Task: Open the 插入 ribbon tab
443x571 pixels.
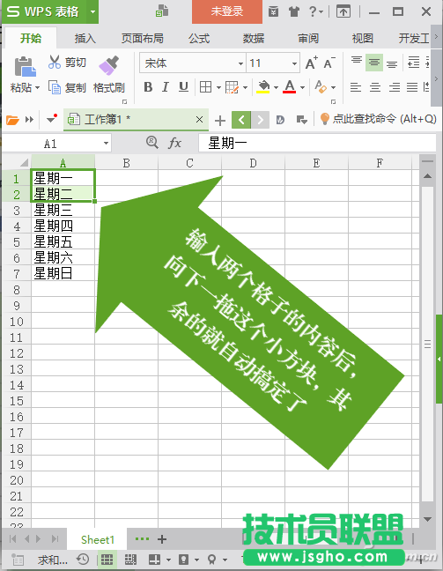Action: click(85, 38)
